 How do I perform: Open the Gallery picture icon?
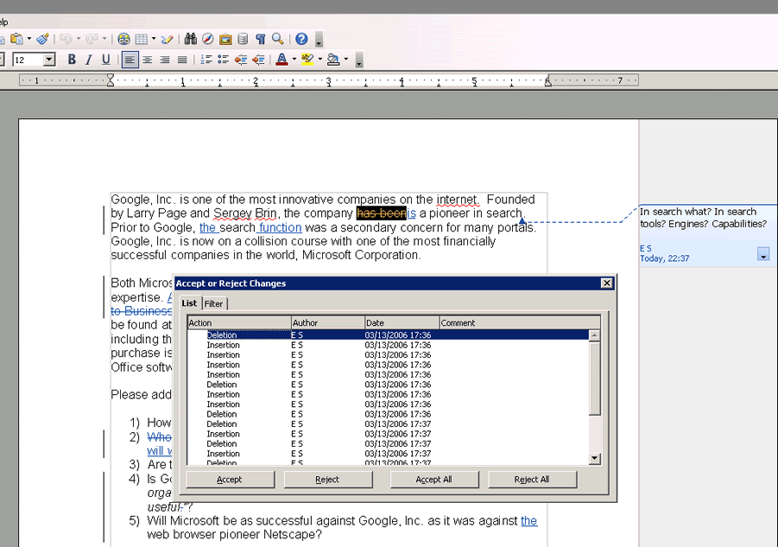(225, 39)
